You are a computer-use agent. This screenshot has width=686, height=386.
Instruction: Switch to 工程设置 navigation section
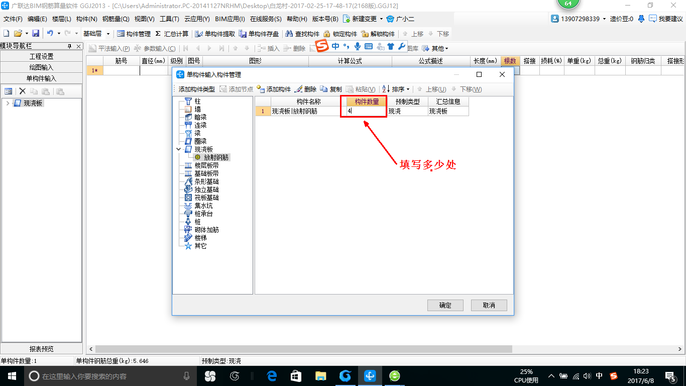[x=42, y=56]
